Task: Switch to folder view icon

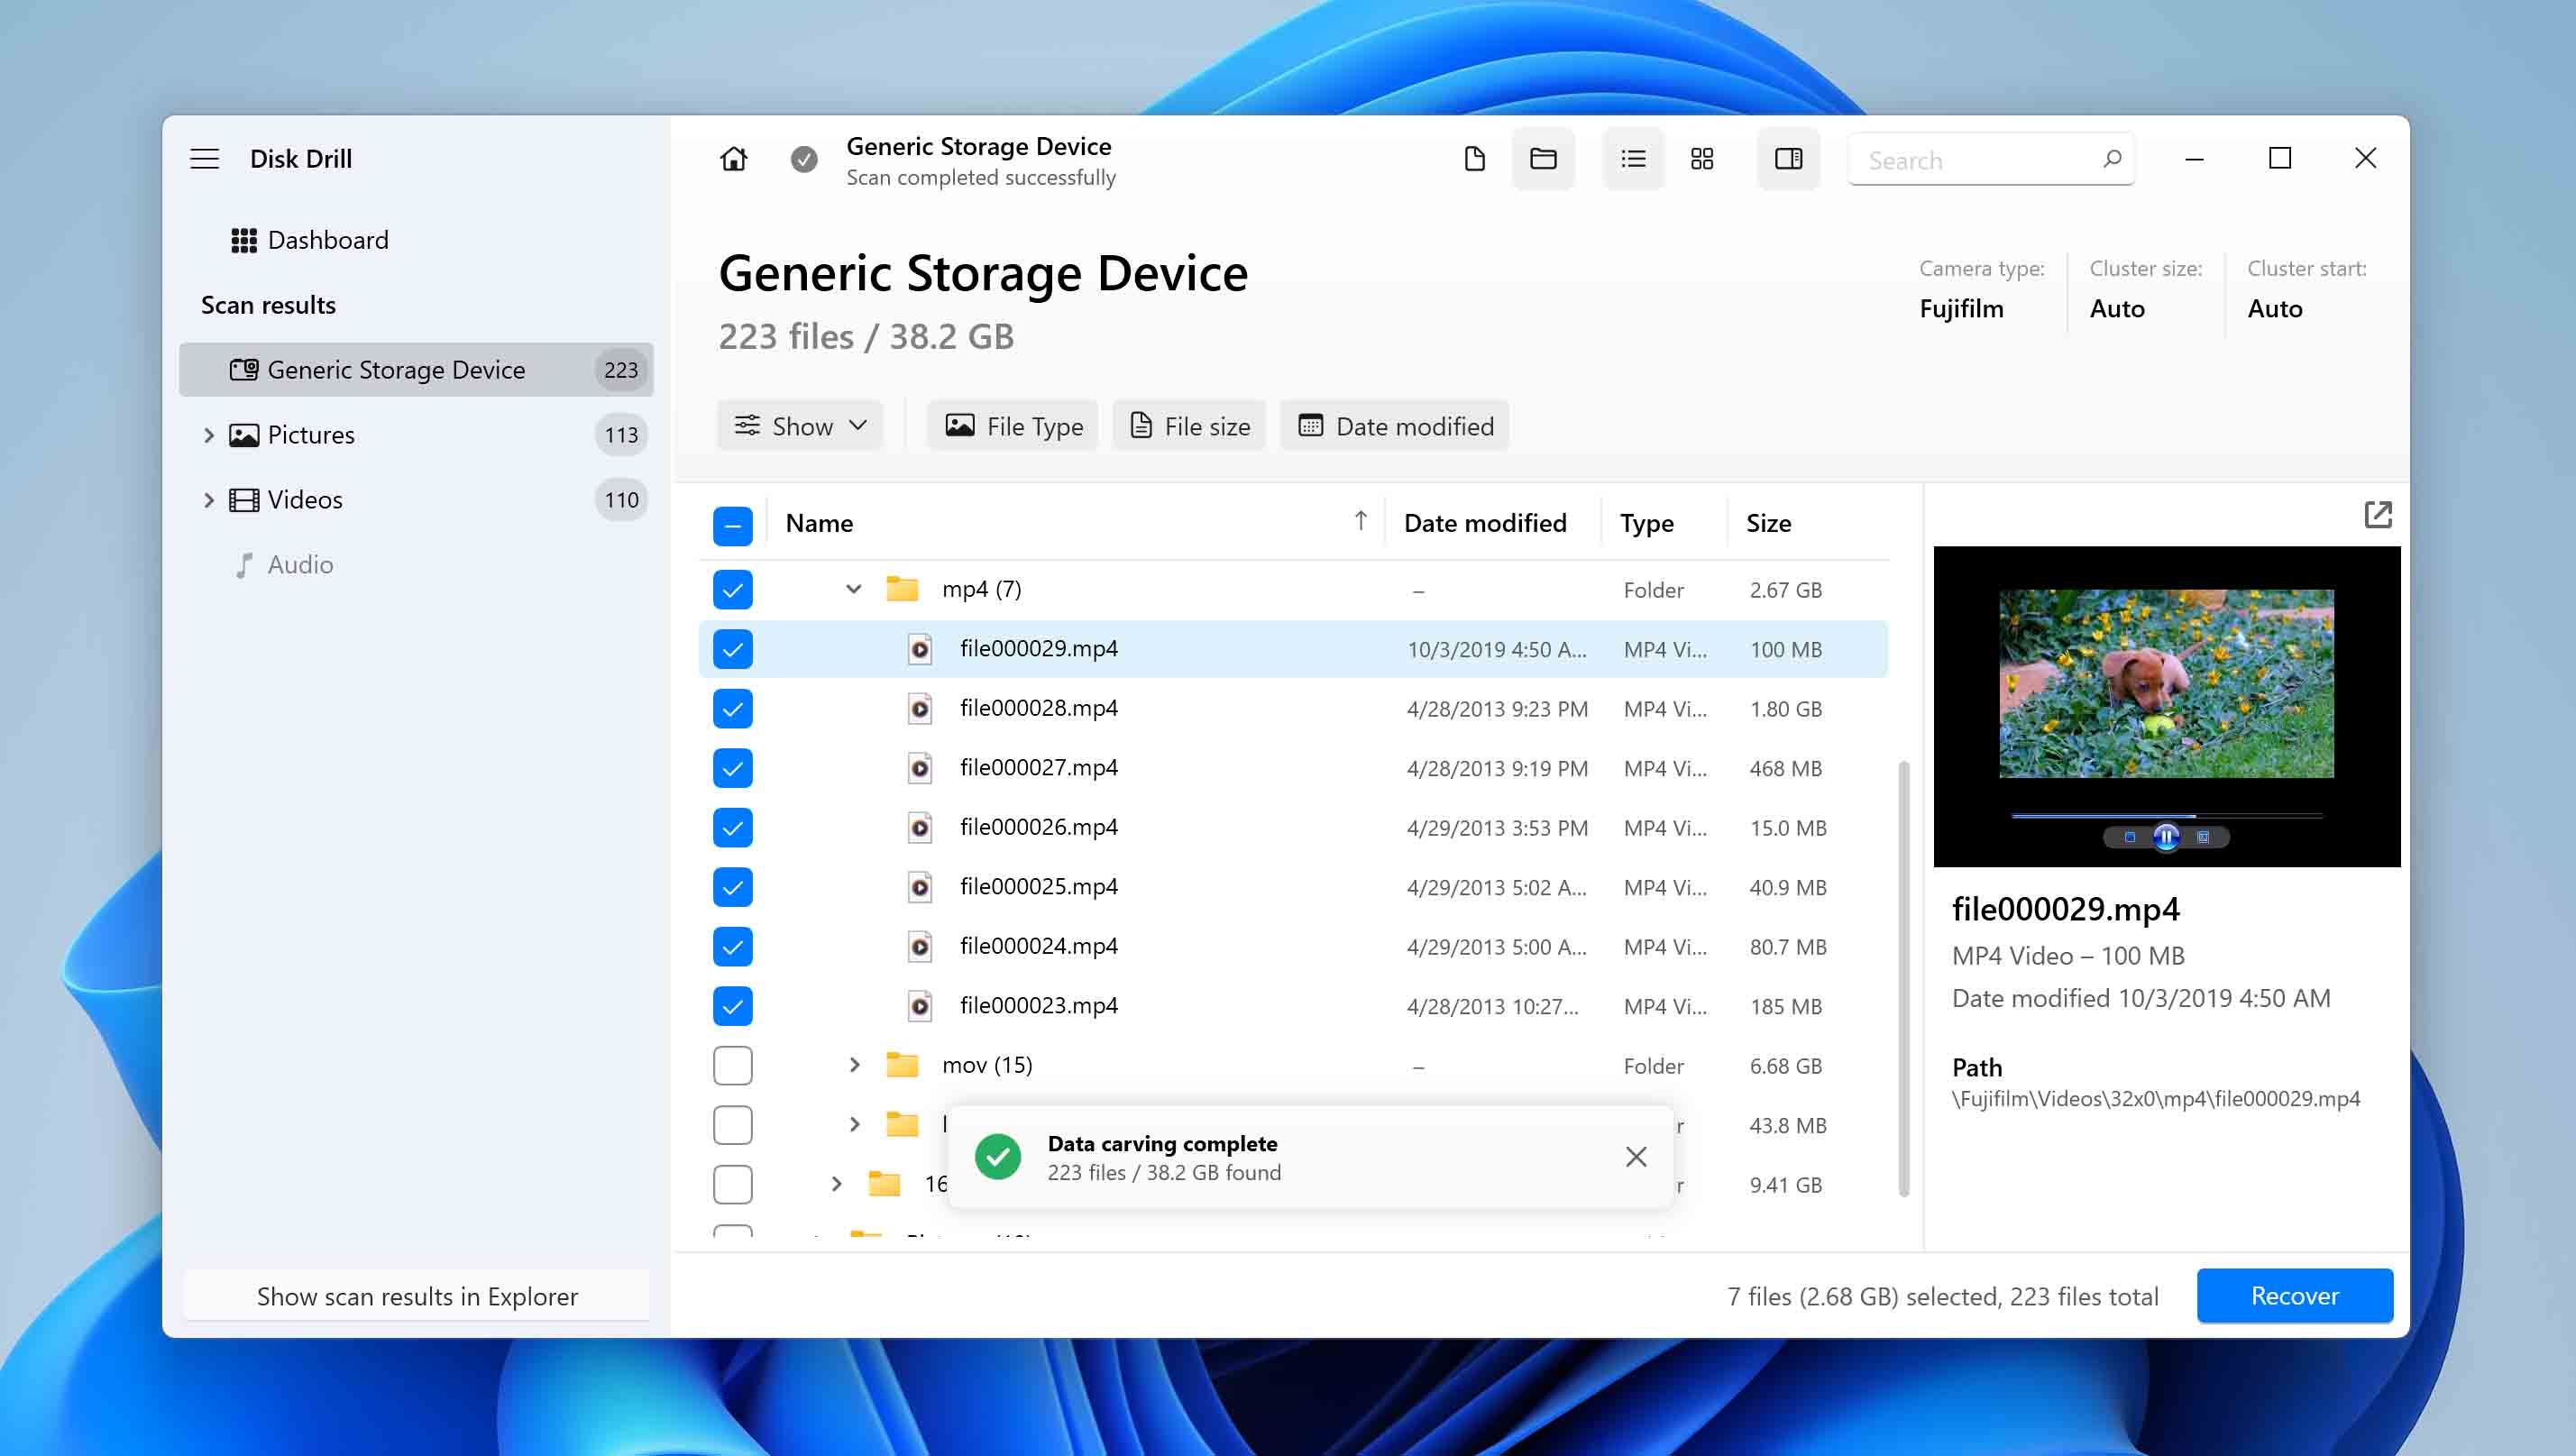Action: coord(1543,159)
